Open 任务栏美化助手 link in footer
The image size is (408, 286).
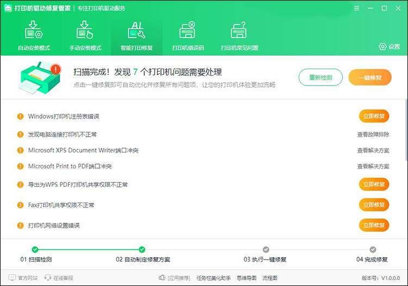[212, 278]
